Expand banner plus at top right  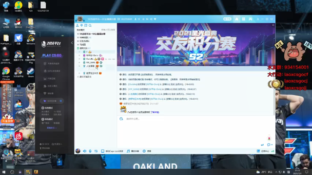tap(273, 25)
